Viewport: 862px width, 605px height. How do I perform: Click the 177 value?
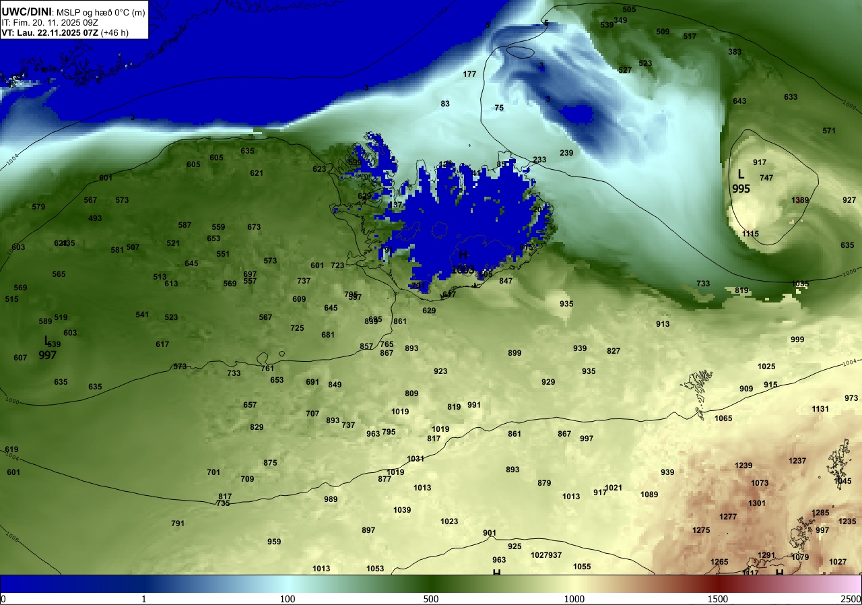(469, 74)
